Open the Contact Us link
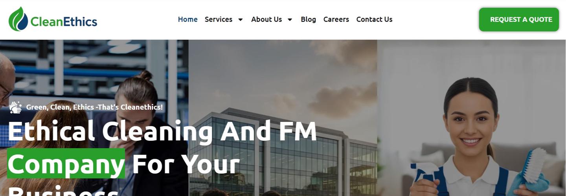Viewport: 566px width, 196px height. pyautogui.click(x=374, y=19)
